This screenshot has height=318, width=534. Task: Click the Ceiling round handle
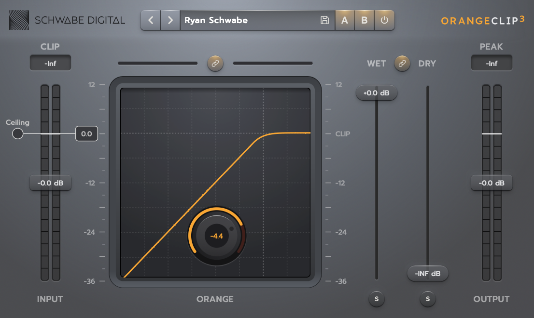tap(18, 133)
